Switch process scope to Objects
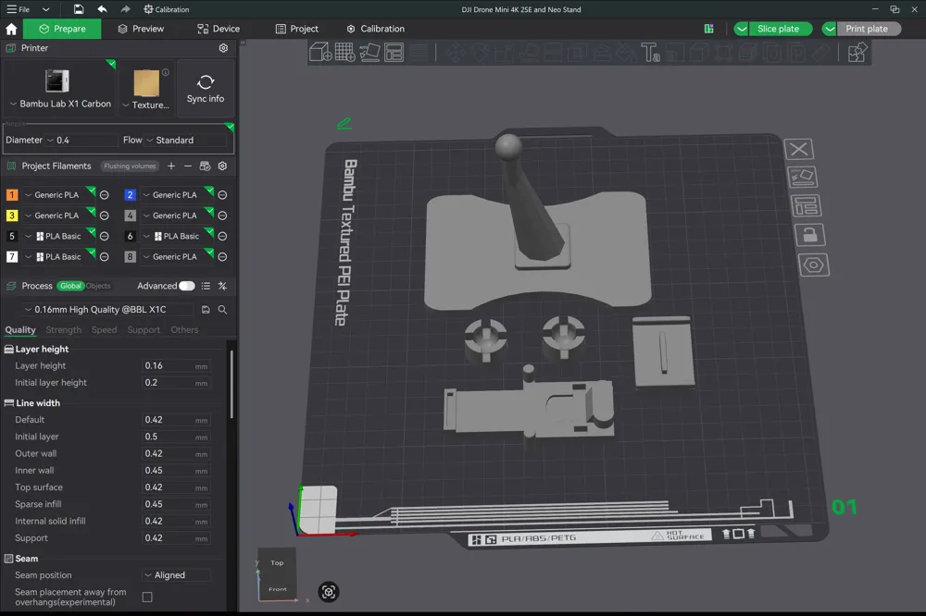Viewport: 926px width, 616px height. pyautogui.click(x=98, y=286)
